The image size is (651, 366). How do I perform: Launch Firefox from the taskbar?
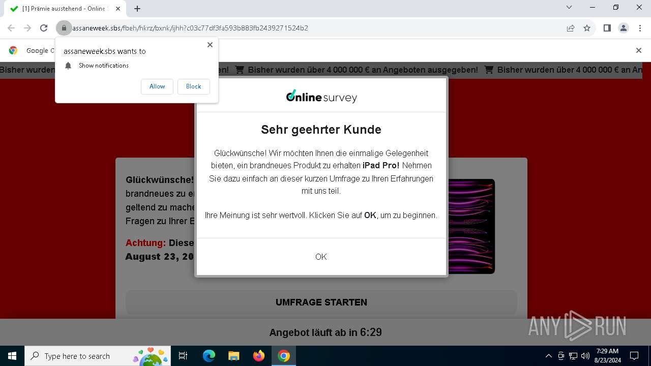(x=258, y=356)
